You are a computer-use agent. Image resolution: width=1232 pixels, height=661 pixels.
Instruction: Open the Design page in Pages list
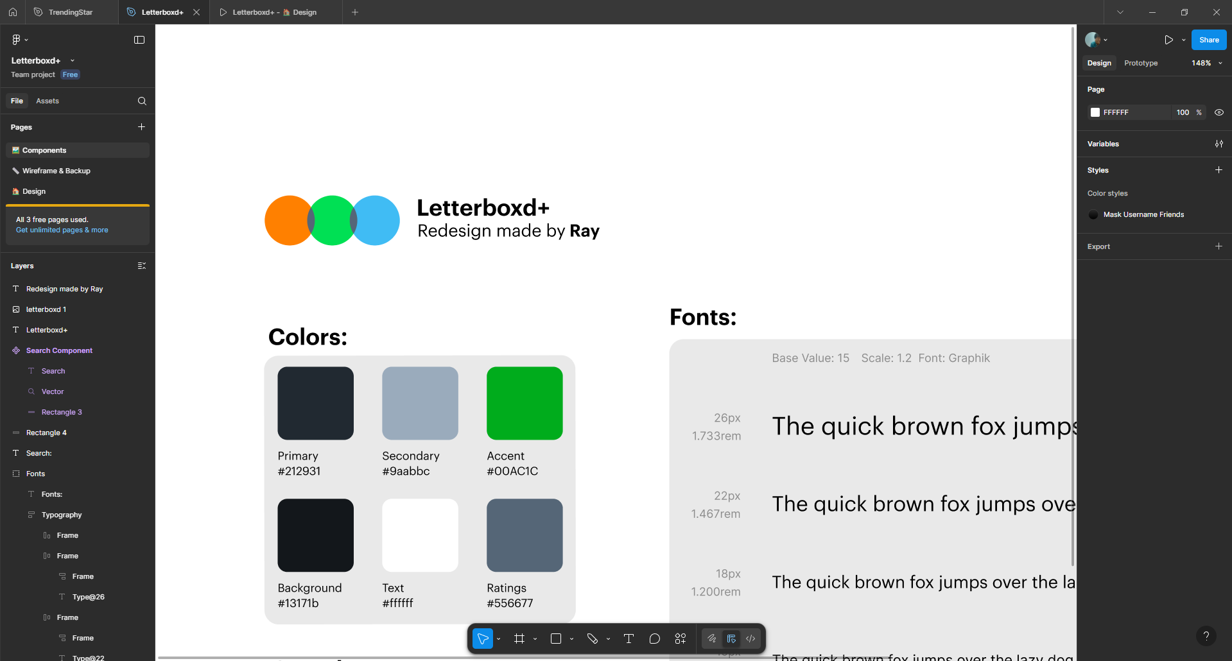click(78, 191)
